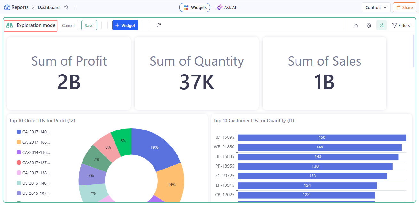
Task: Click the Ask AI sparkle icon
Action: tap(219, 7)
